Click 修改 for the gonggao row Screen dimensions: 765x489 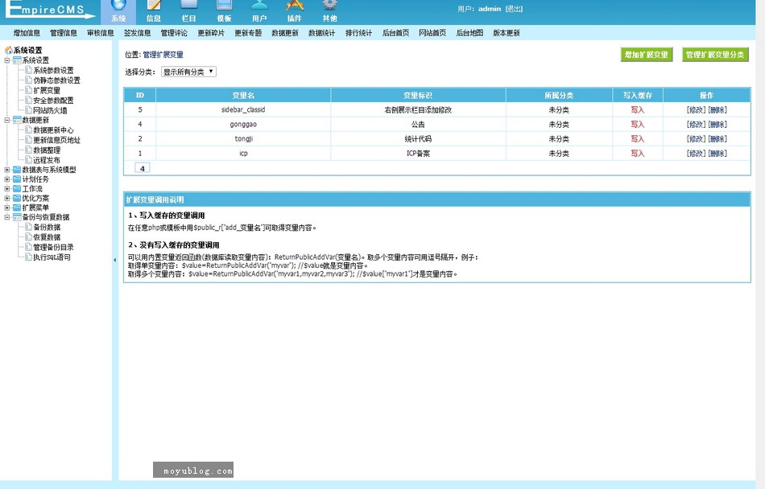pyautogui.click(x=696, y=125)
